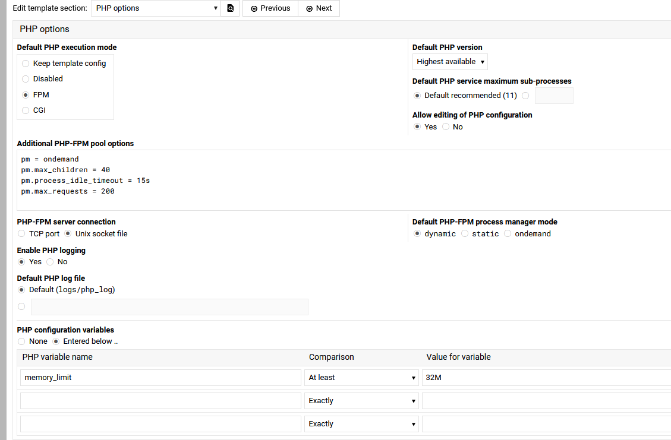Open the Default PHP version dropdown

tap(450, 62)
